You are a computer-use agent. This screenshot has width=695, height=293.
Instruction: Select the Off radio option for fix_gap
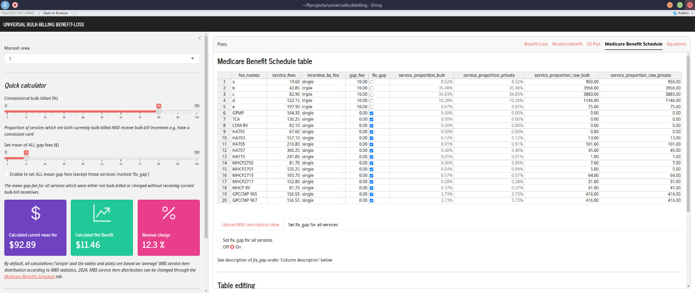pyautogui.click(x=220, y=247)
